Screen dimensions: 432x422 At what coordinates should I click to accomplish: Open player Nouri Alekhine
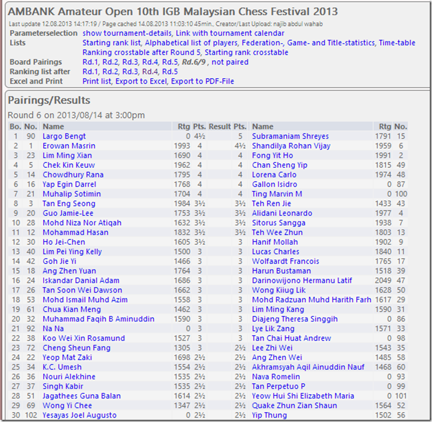(69, 377)
